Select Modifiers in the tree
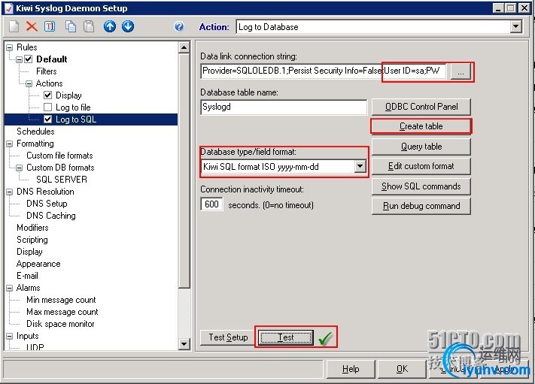This screenshot has width=535, height=384. pyautogui.click(x=32, y=228)
